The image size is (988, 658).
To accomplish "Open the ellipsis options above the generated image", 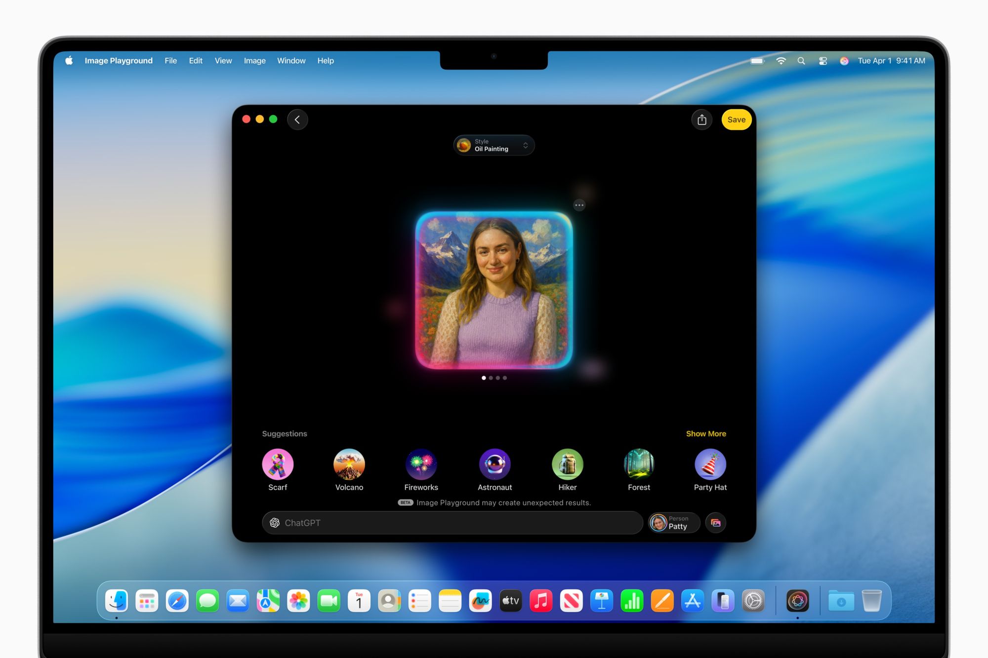I will tap(579, 205).
